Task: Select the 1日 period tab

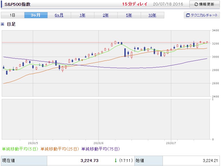Action: [x=13, y=15]
